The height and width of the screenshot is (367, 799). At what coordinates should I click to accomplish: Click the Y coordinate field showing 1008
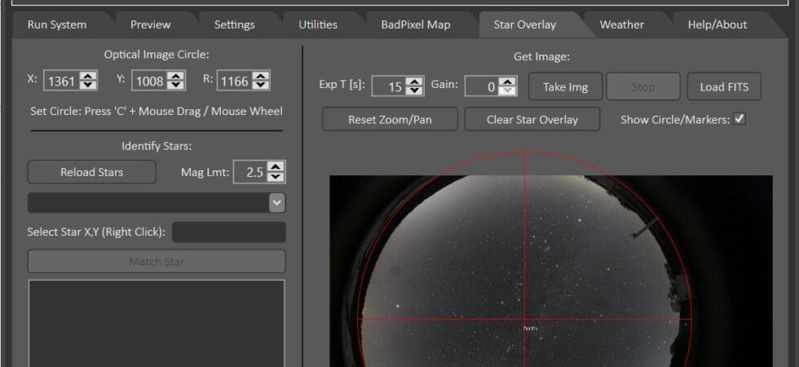click(x=150, y=81)
